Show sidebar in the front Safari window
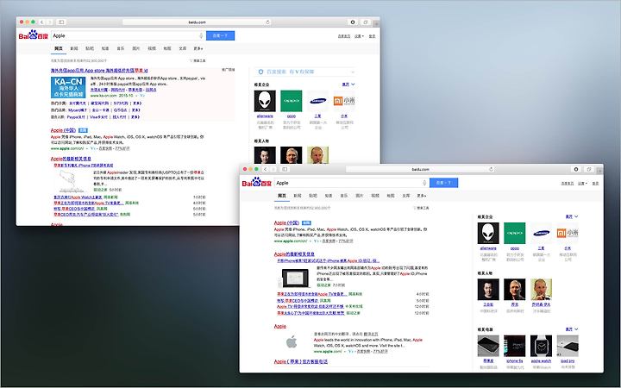Screen dimensions: 621x388 285,170
